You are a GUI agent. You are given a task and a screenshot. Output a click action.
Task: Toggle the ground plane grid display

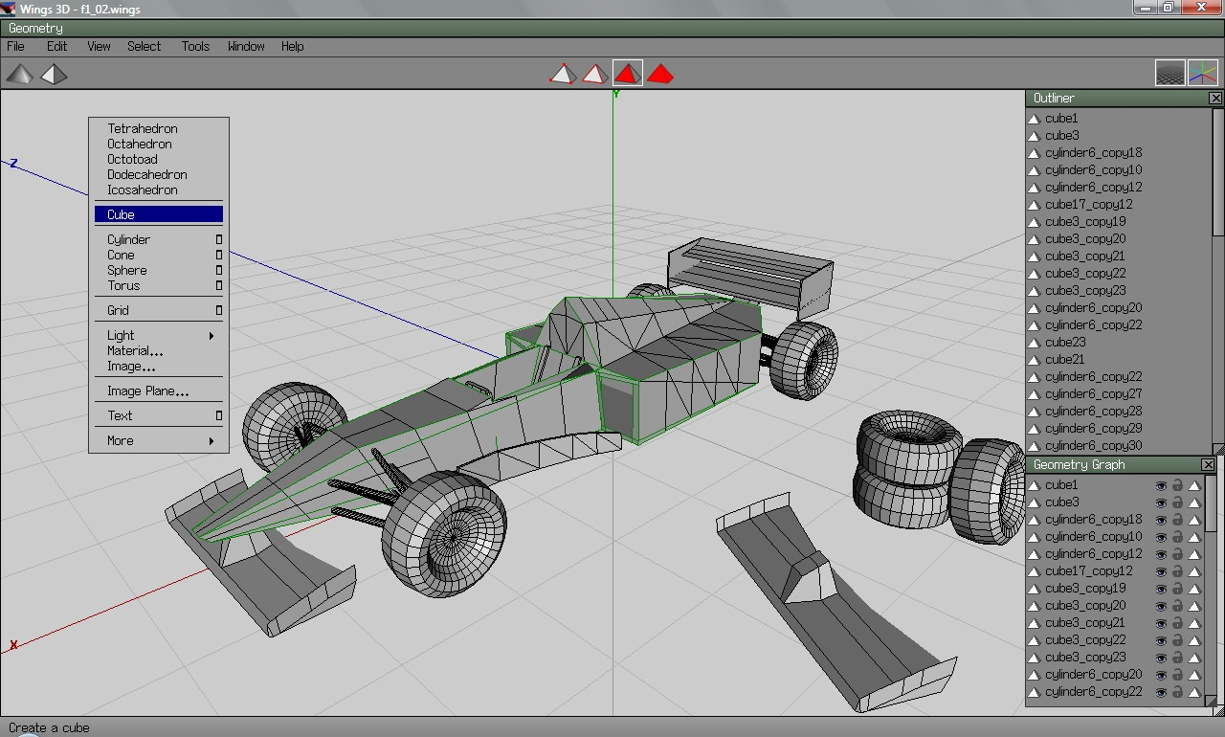[x=1169, y=72]
